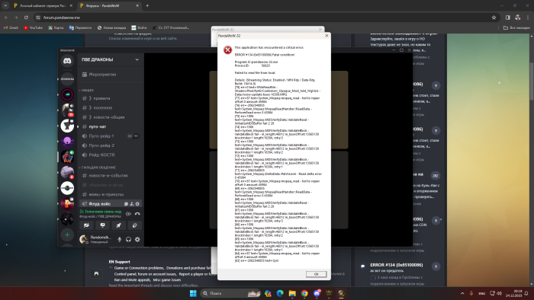Click OK in the PandaWoW-32 error dialog
This screenshot has height=300, width=534.
(316, 274)
